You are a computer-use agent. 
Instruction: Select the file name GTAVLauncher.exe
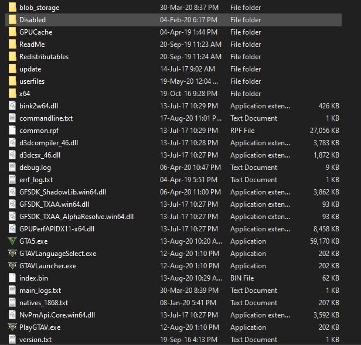tap(48, 266)
